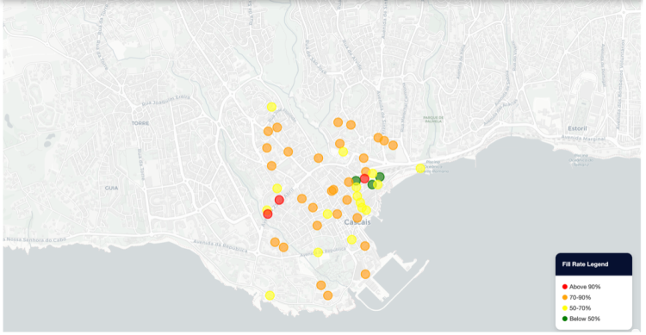Click the red Above 90% legend dot
This screenshot has width=646, height=335.
pyautogui.click(x=565, y=287)
